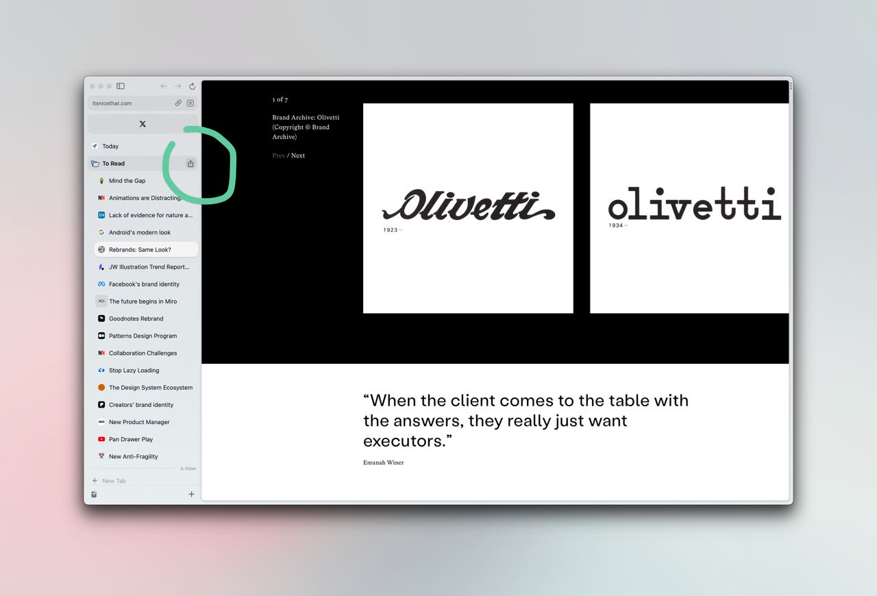Click YouTube icon beside Pan Drawer Play
This screenshot has height=596, width=877.
click(101, 439)
